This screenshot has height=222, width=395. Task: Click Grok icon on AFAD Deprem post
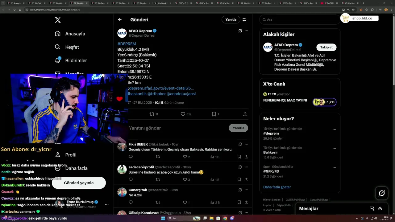pyautogui.click(x=240, y=31)
